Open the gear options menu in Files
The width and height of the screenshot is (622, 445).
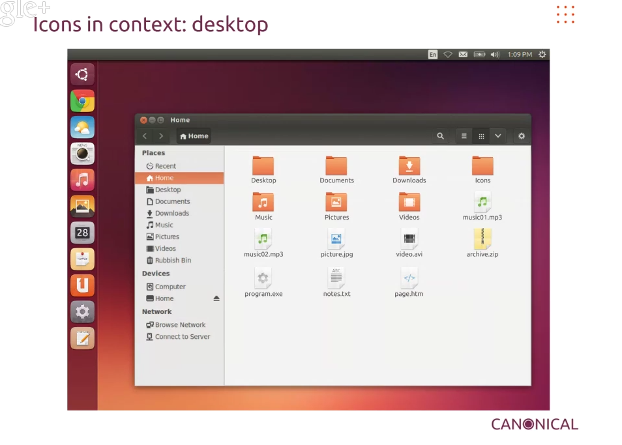point(520,136)
